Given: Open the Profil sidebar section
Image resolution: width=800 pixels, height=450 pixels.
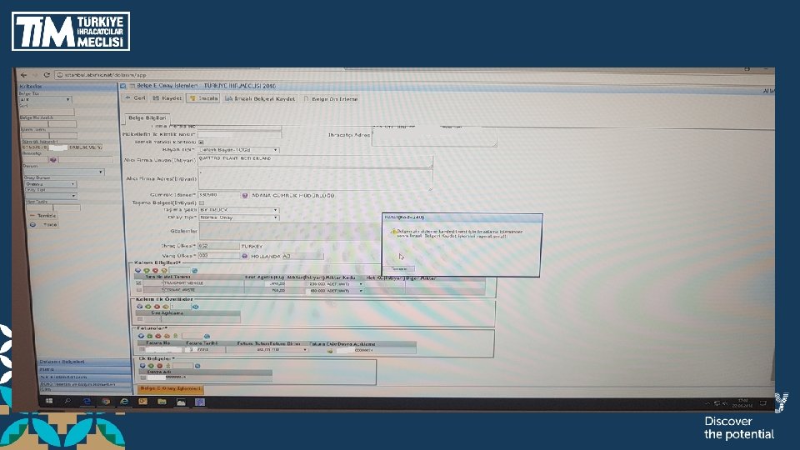Looking at the screenshot, I should 84,369.
